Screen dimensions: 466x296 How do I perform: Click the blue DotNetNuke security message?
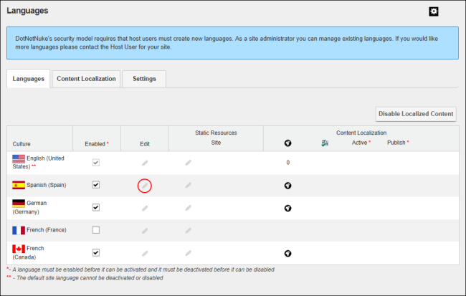(x=232, y=43)
